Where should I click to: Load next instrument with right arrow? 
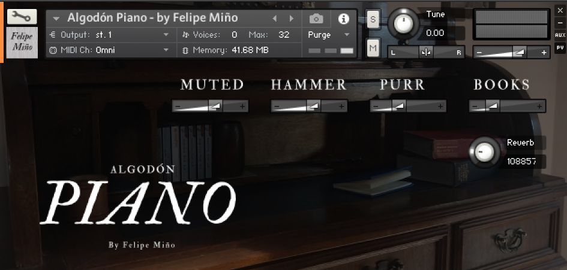point(291,19)
